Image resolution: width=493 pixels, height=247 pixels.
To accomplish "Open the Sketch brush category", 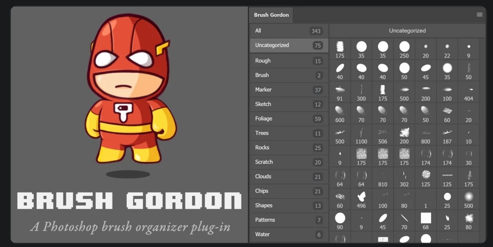I will point(289,104).
